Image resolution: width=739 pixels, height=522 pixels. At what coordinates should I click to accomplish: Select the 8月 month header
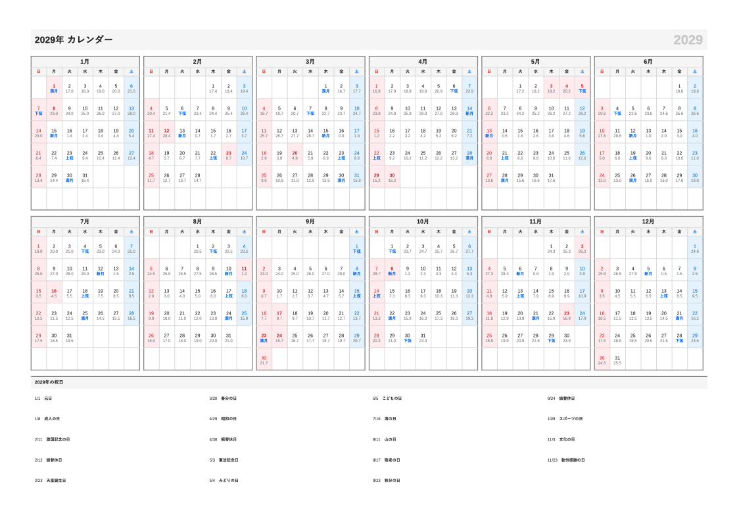coord(198,222)
